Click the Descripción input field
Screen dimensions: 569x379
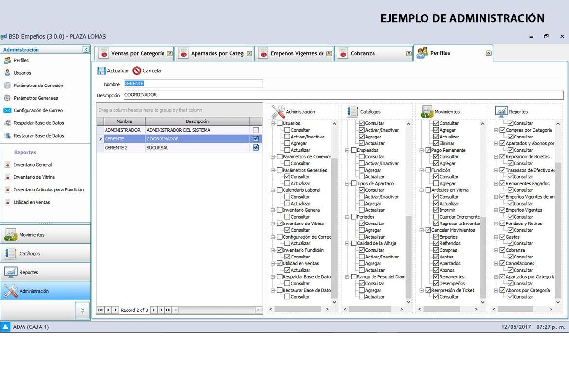point(344,95)
